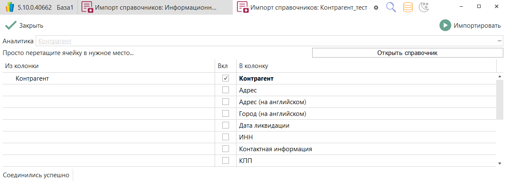The image size is (505, 181).
Task: Click the app logo icon at top left
Action: coord(10,8)
